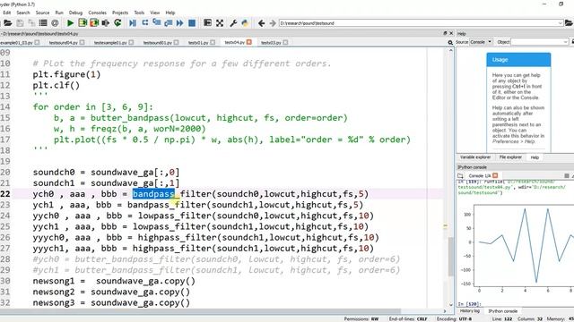
Task: Switch to the testx01.py editor tab
Action: [x=198, y=42]
